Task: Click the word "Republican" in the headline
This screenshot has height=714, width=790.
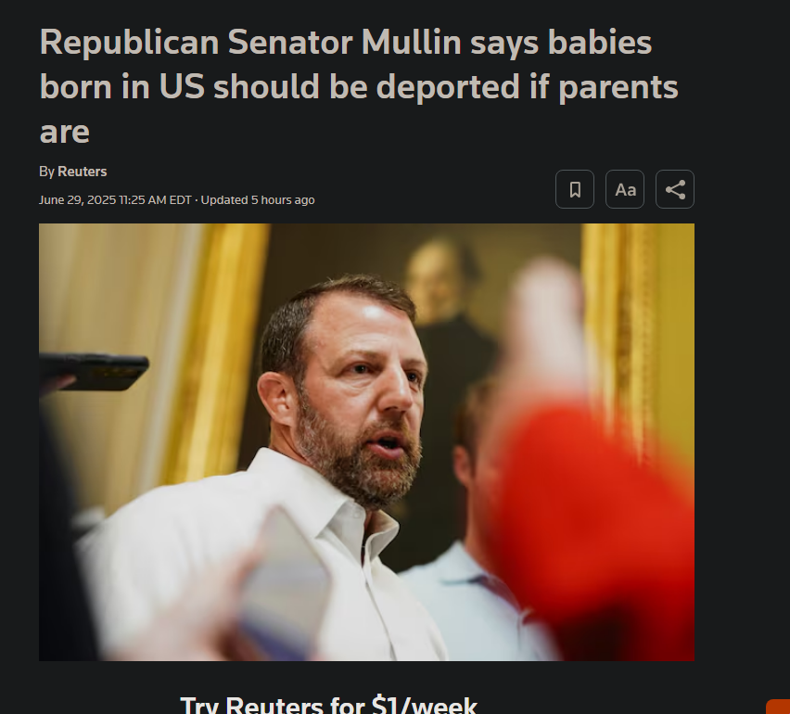Action: pyautogui.click(x=129, y=43)
